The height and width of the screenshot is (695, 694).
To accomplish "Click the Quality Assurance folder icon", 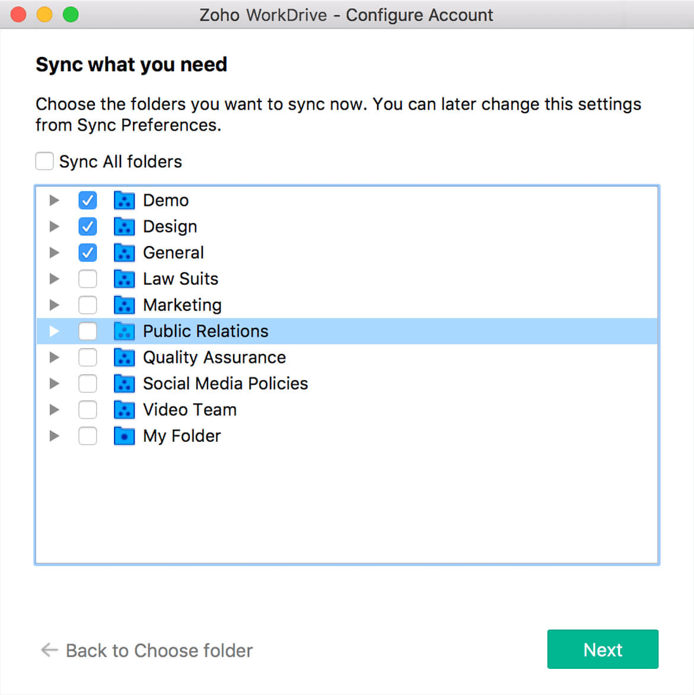I will [124, 358].
